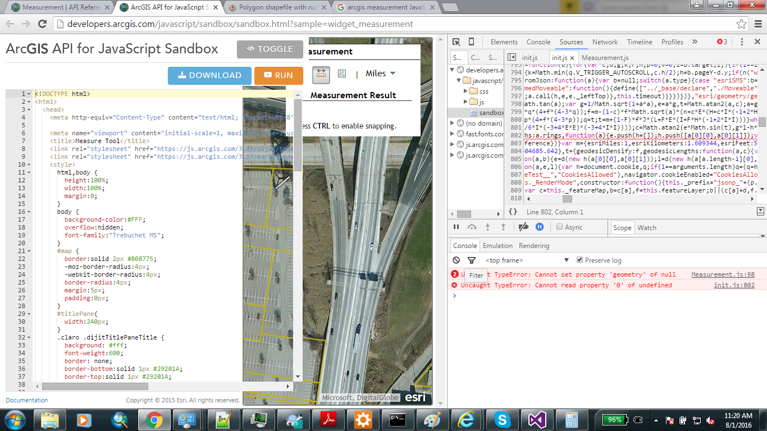Follow the init.js:802 error link

click(x=734, y=285)
